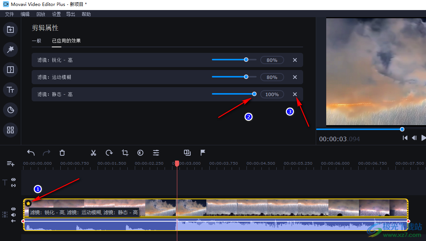The image size is (426, 241).
Task: Open the transitions sidebar panel
Action: [x=10, y=70]
